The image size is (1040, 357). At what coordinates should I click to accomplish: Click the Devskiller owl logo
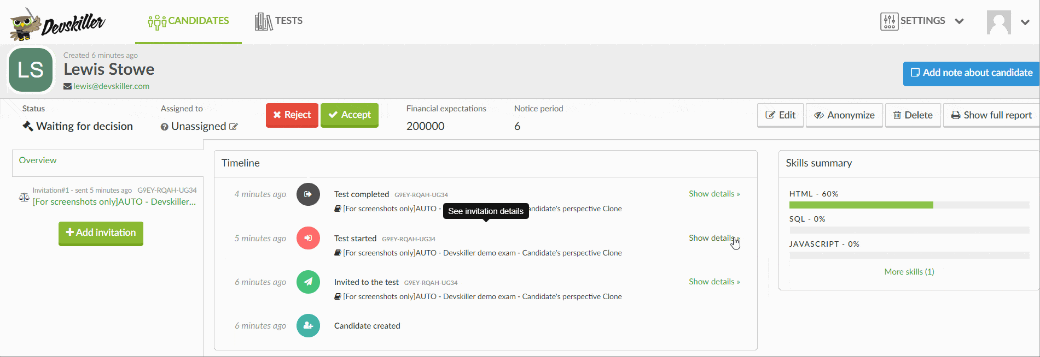tap(57, 24)
